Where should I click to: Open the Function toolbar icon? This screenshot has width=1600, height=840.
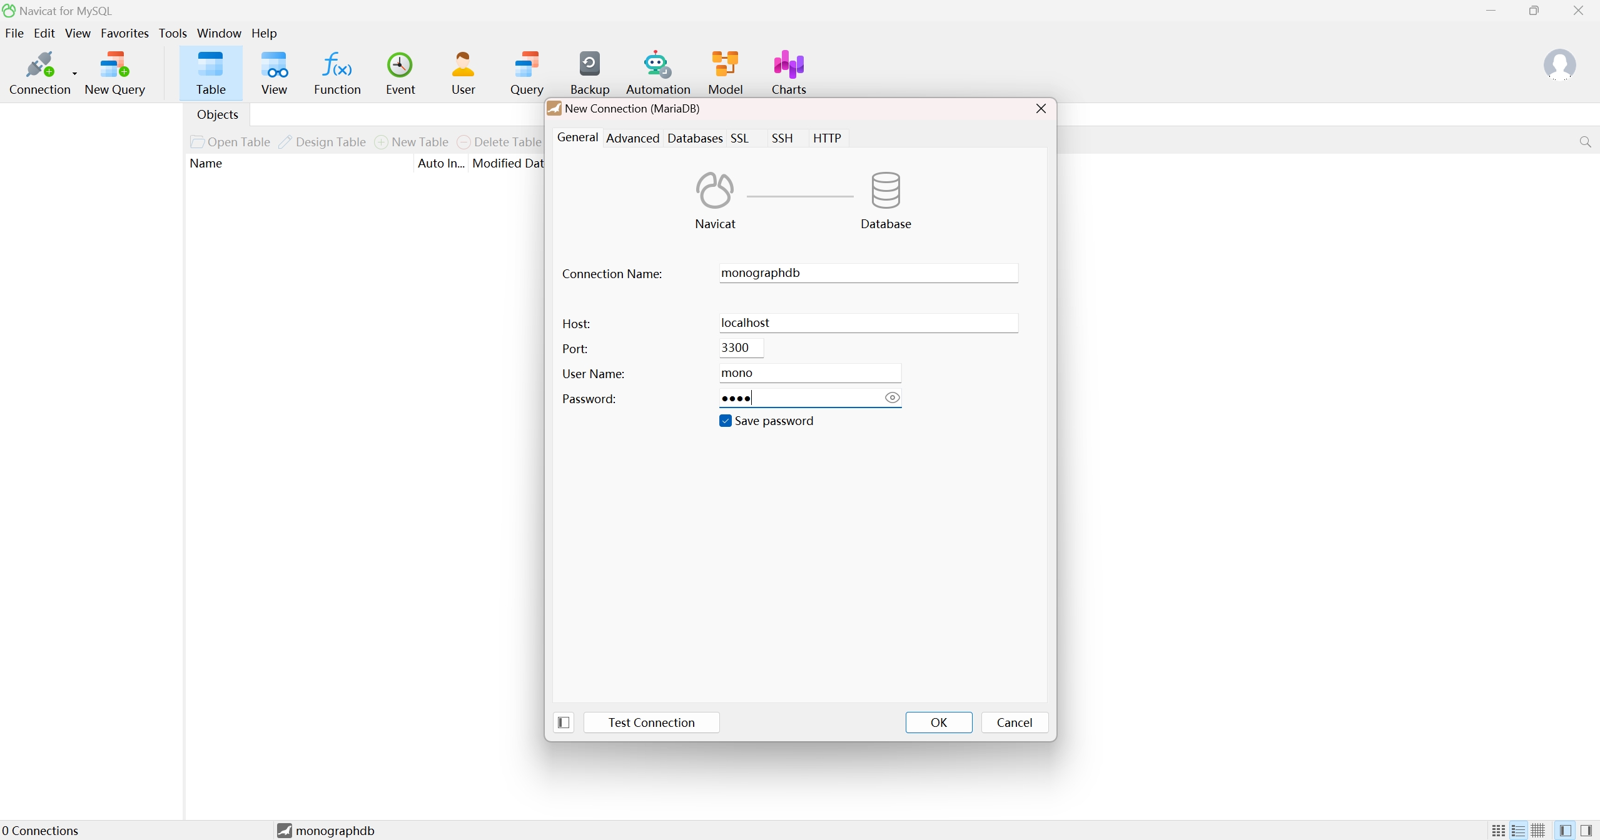[x=337, y=73]
